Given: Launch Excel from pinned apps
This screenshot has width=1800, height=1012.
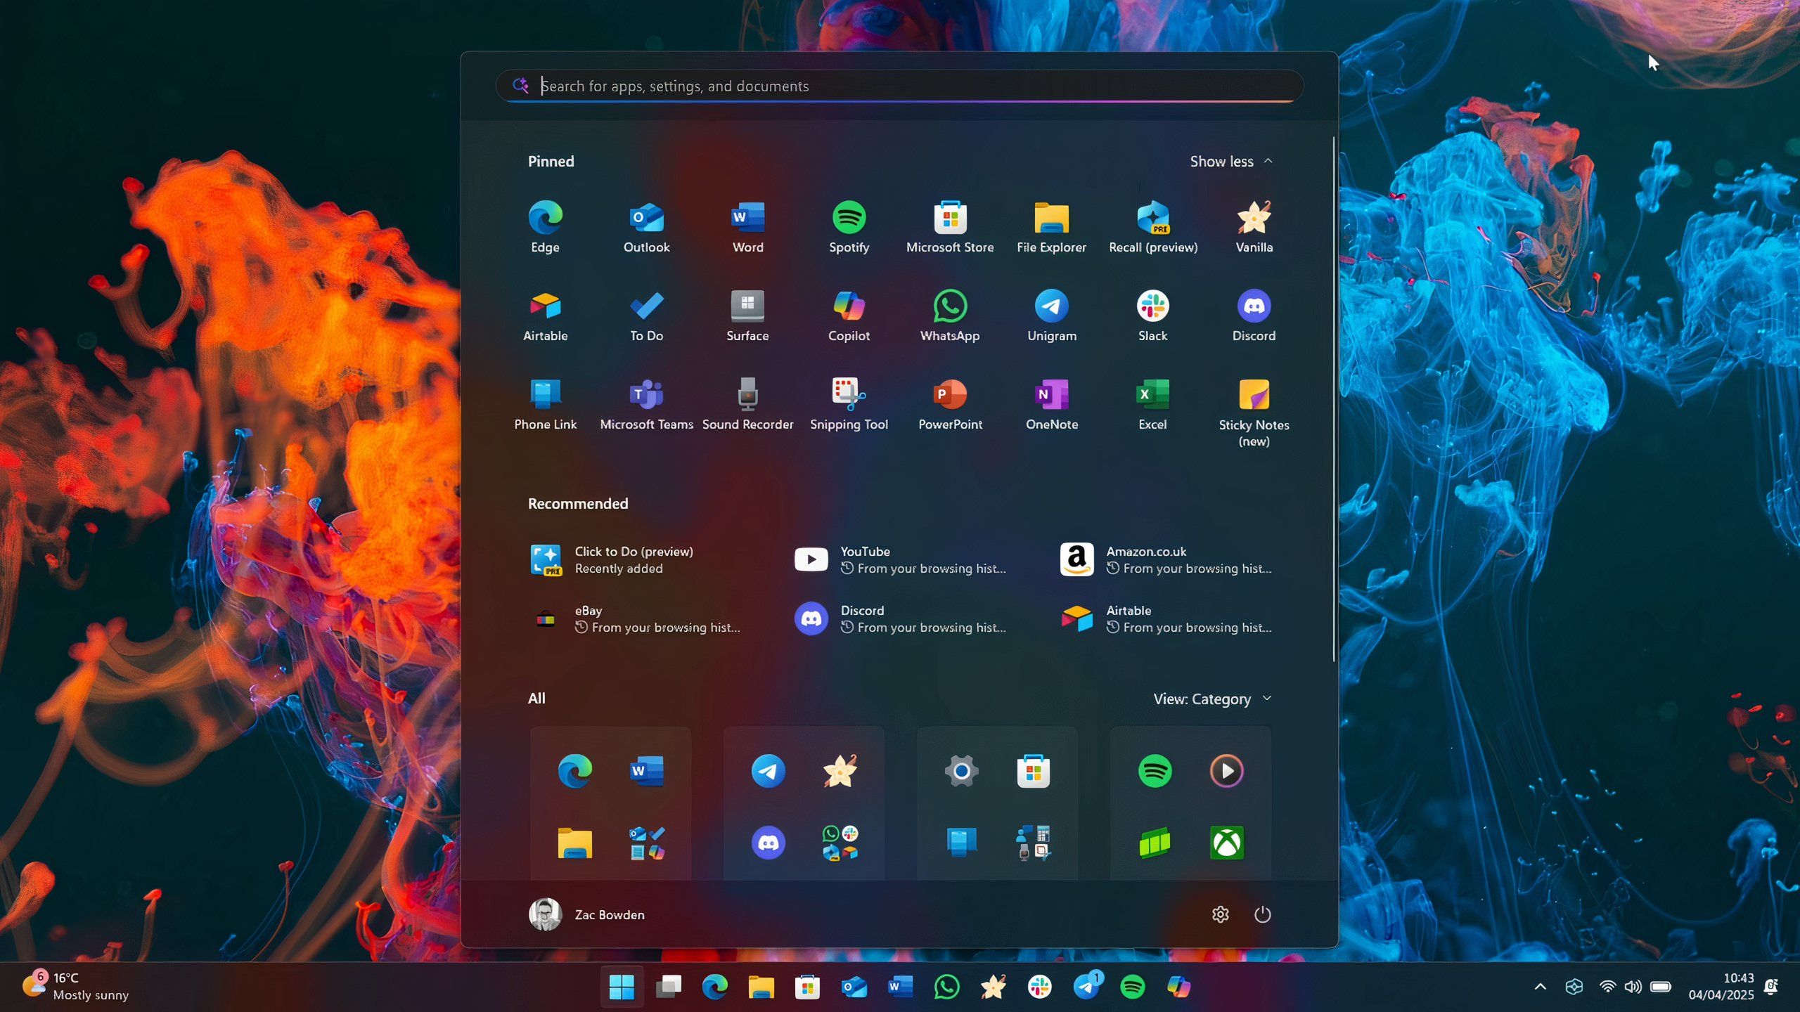Looking at the screenshot, I should click(1152, 403).
